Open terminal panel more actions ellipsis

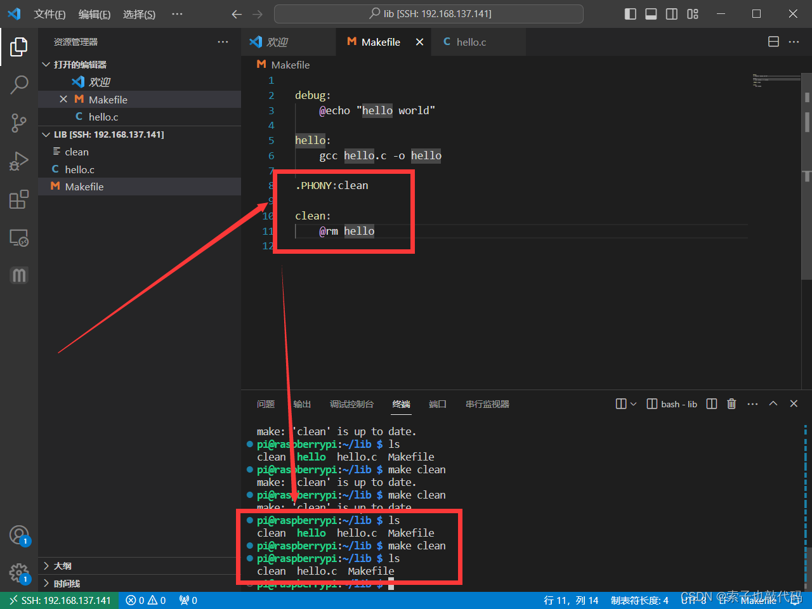pyautogui.click(x=752, y=404)
